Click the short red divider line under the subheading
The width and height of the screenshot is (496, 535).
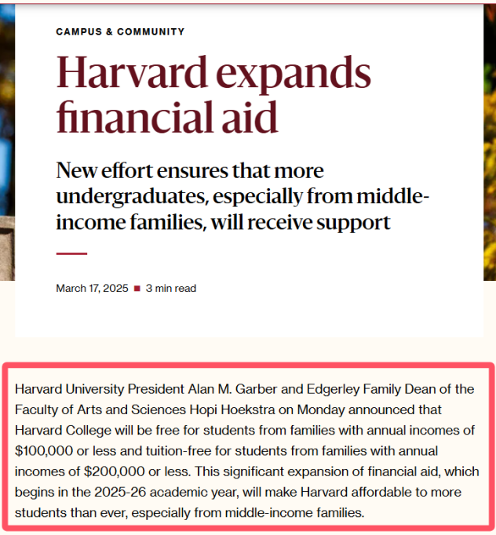(x=71, y=253)
